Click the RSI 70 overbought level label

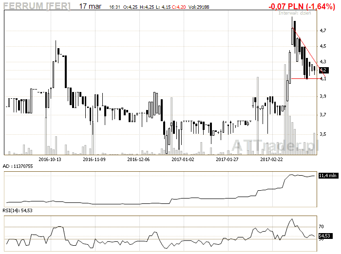(x=322, y=227)
